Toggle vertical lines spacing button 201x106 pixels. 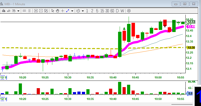[x=30, y=11]
